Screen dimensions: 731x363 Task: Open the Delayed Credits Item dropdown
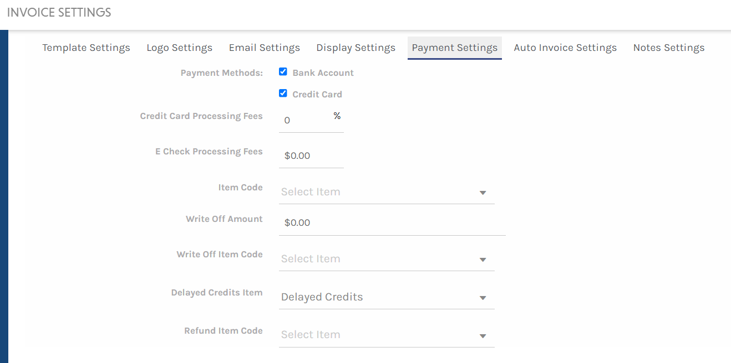pyautogui.click(x=387, y=297)
